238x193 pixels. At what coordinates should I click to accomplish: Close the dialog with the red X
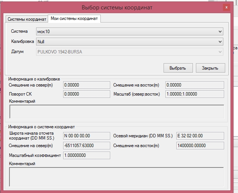[x=226, y=7]
